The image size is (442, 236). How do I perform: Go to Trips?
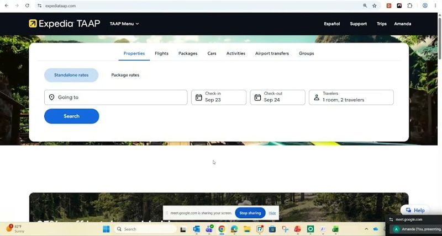click(382, 24)
